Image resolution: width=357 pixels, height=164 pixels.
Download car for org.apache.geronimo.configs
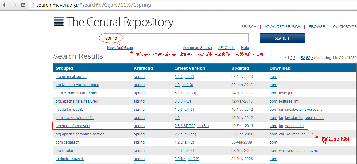[x=282, y=134]
